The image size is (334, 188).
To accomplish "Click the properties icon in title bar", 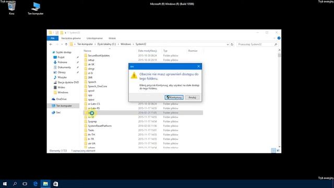I will (x=57, y=32).
